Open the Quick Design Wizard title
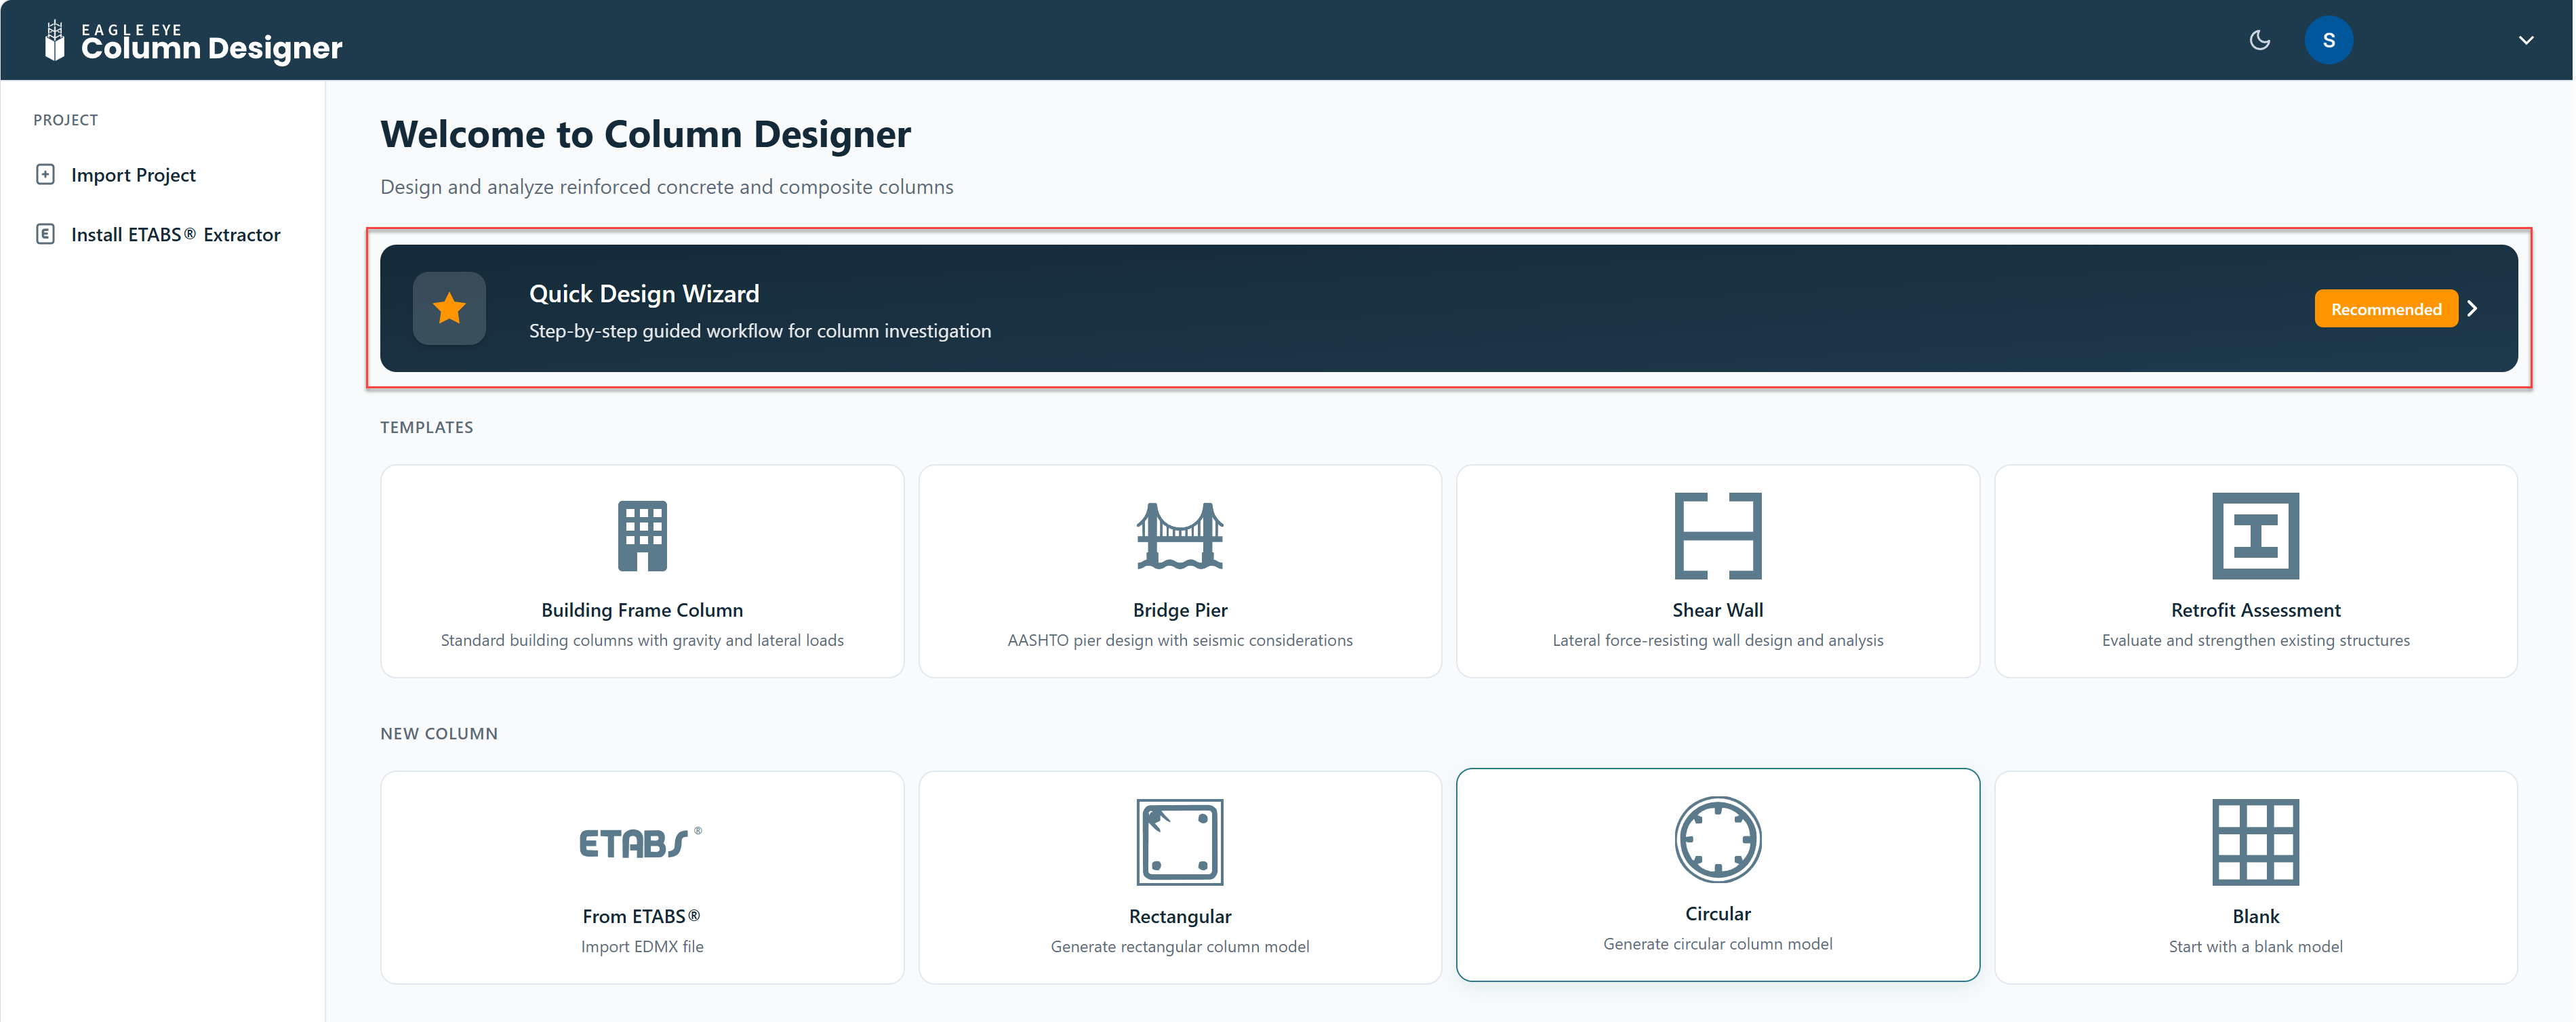This screenshot has height=1022, width=2576. 644,293
